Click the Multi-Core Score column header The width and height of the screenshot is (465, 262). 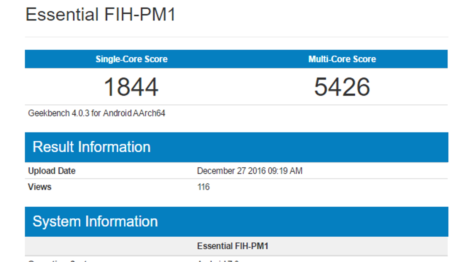click(342, 59)
